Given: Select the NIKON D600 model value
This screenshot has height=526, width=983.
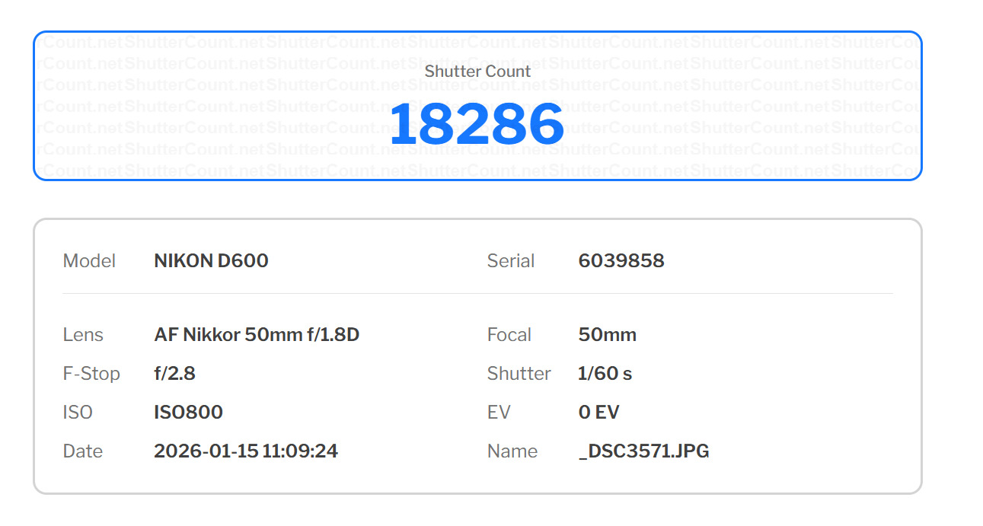Looking at the screenshot, I should pyautogui.click(x=211, y=261).
